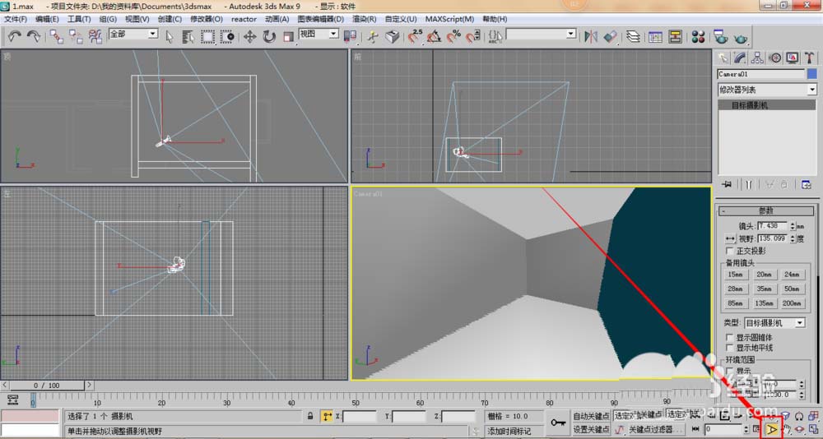Click the Field-of-View tool highlighted yellow

tap(772, 428)
